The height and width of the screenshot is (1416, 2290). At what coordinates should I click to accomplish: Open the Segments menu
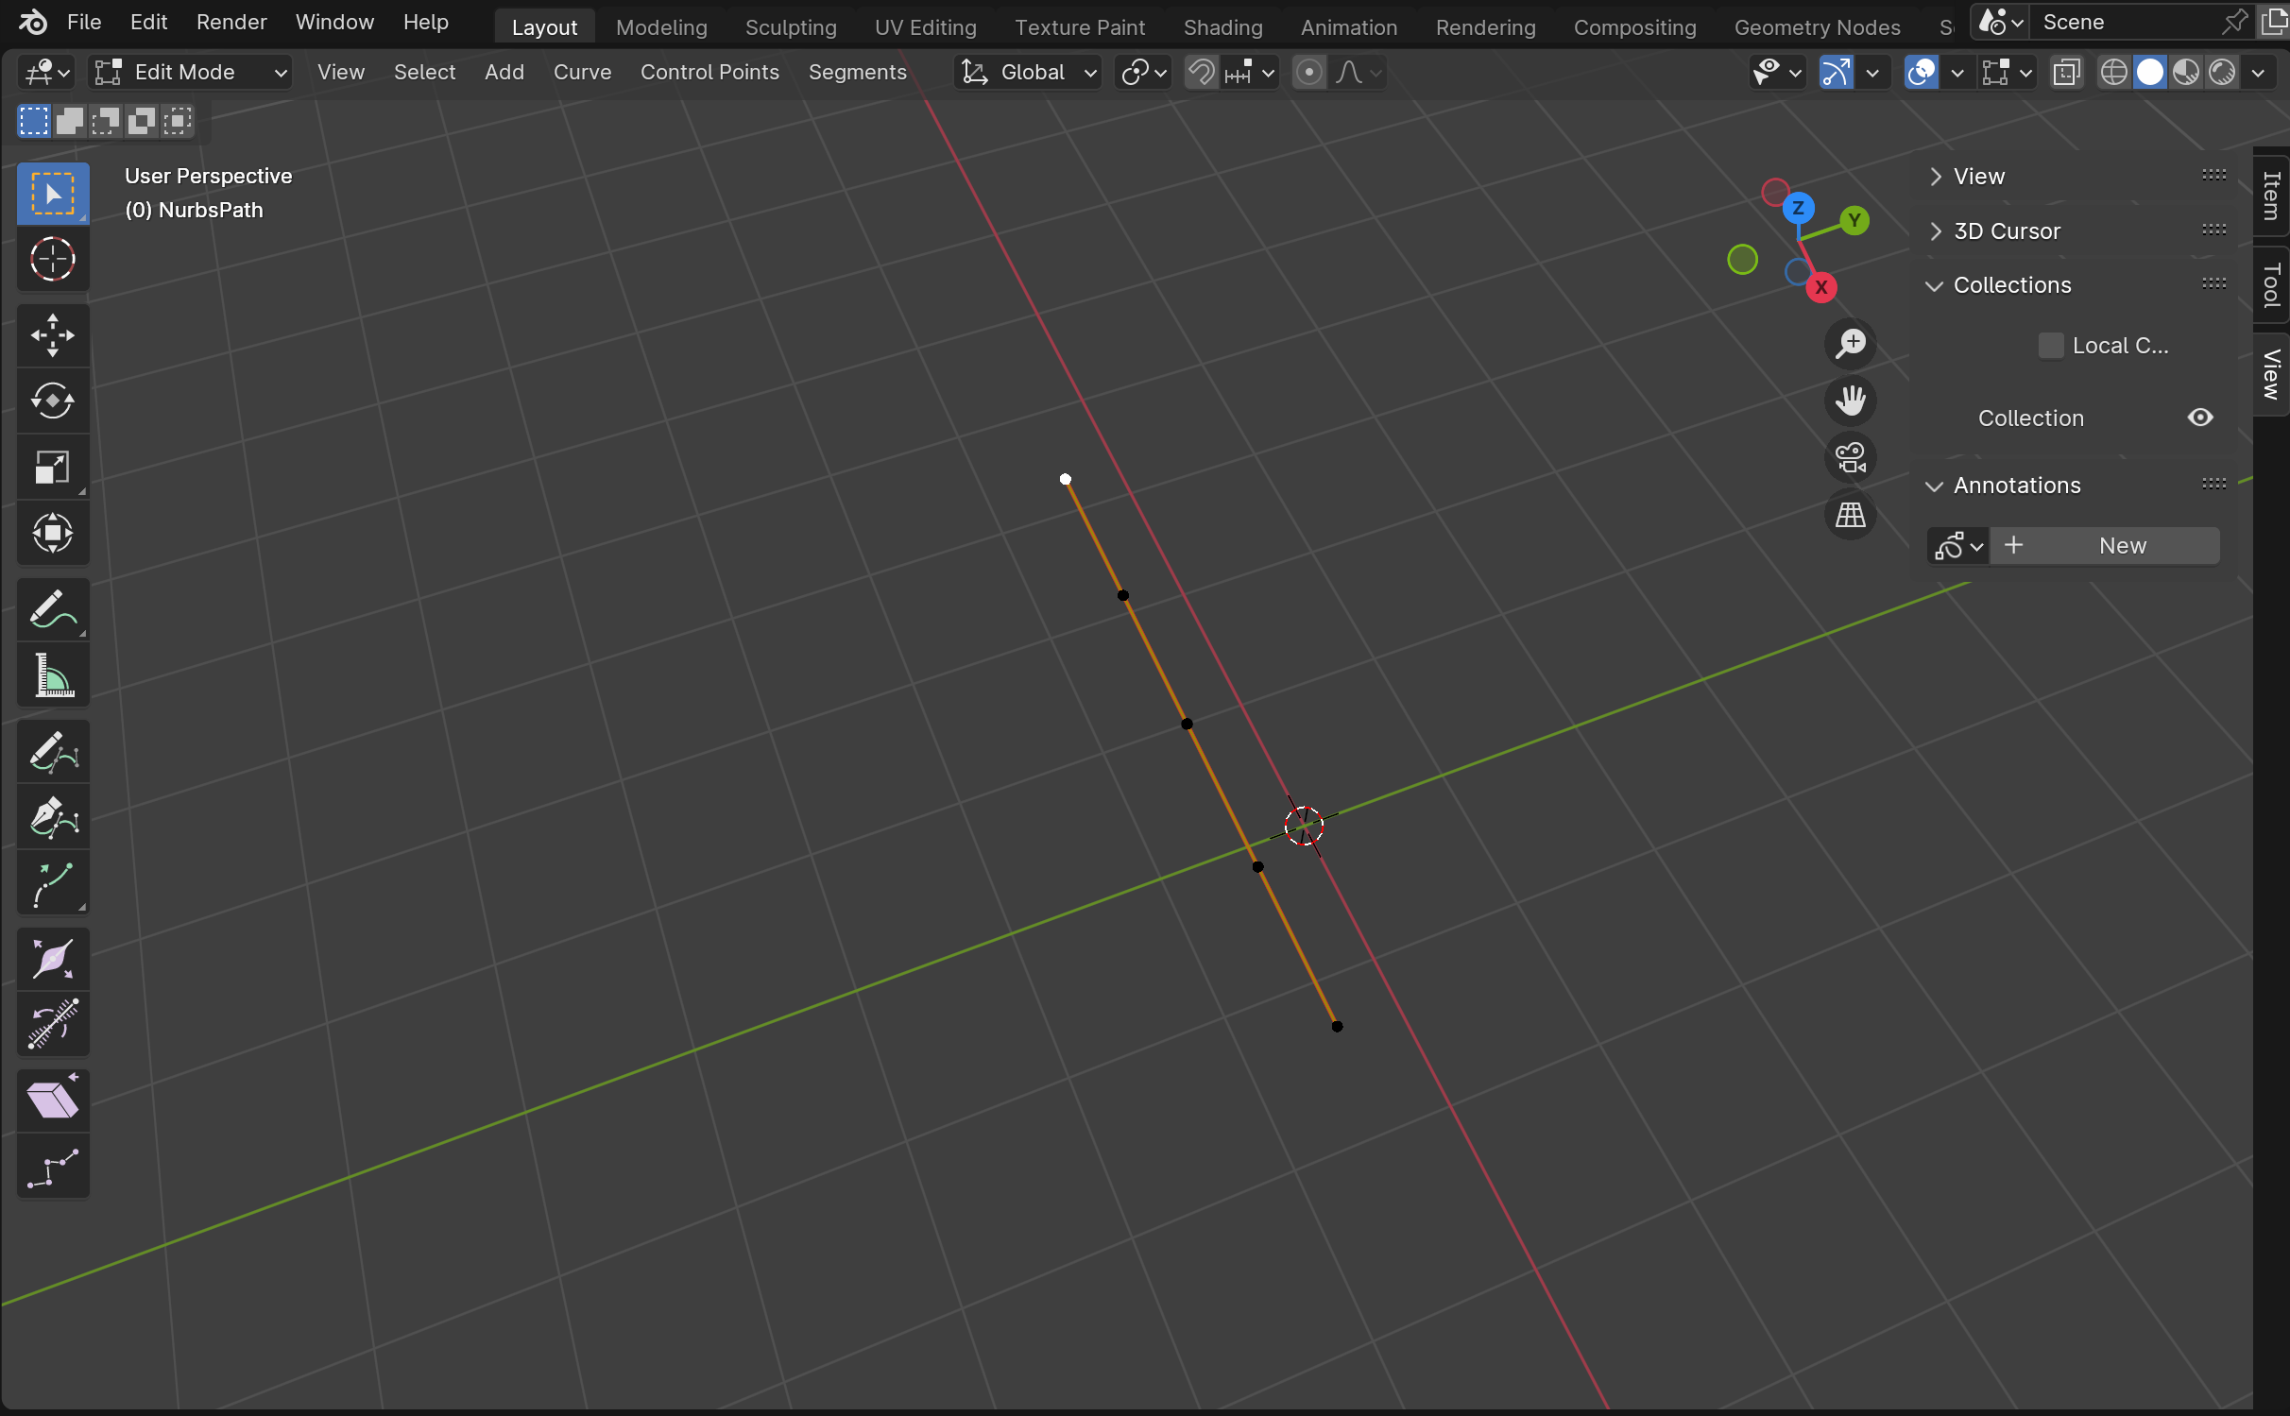point(857,73)
